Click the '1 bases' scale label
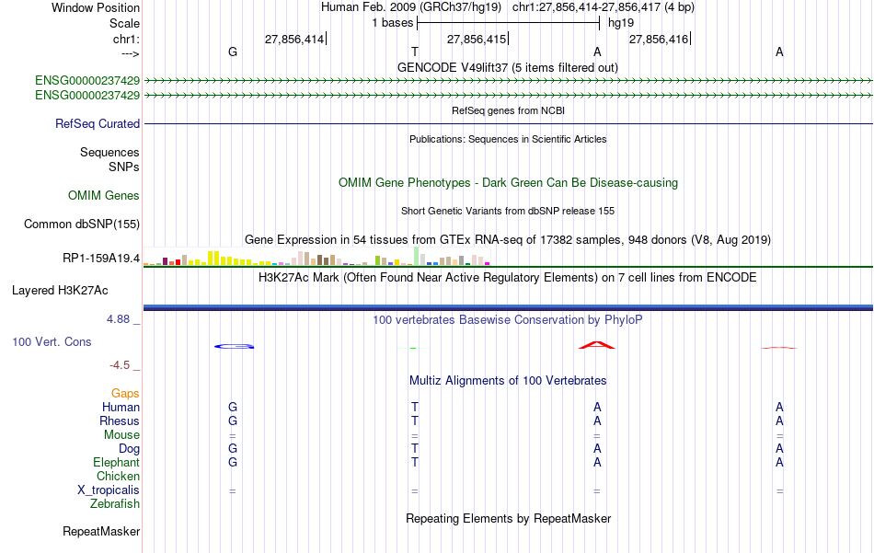Screen dimensions: 874x553 click(x=393, y=23)
